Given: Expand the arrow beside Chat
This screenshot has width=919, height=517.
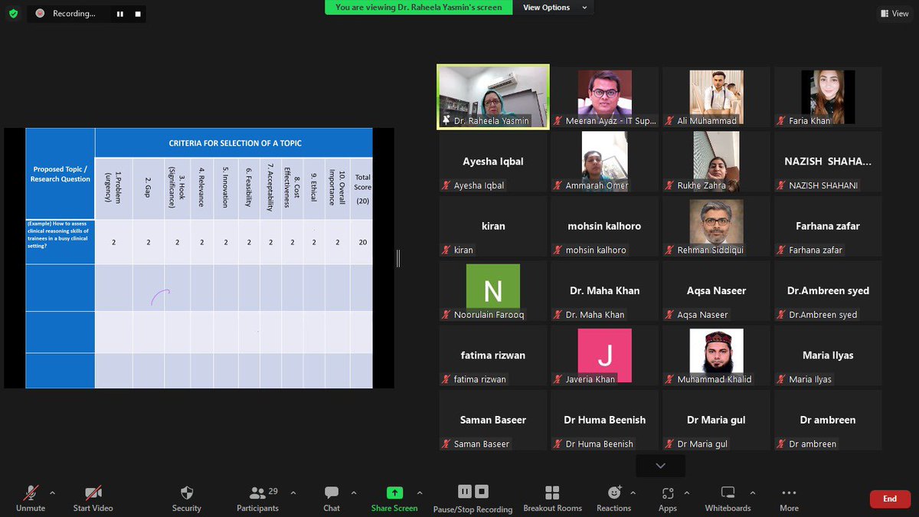Looking at the screenshot, I should [x=353, y=492].
